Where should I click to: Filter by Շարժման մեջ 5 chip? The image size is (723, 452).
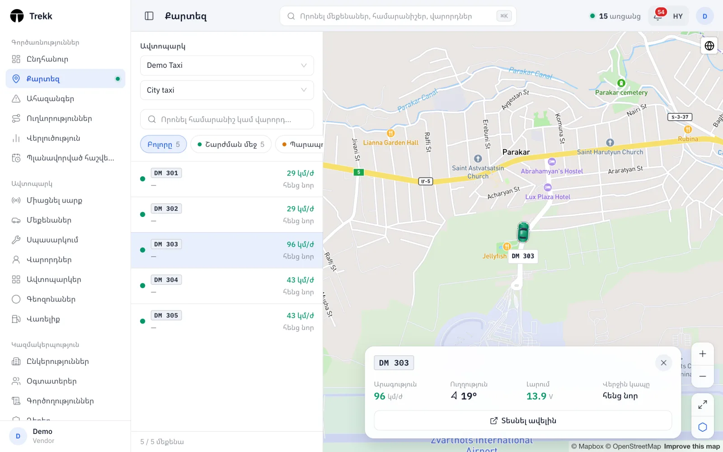pyautogui.click(x=231, y=144)
